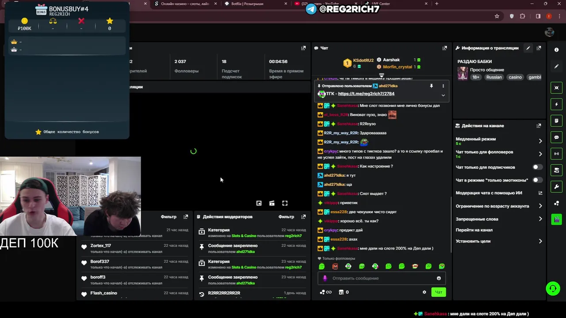The image size is (566, 318).
Task: Open moderator actions Фильтр dropdown
Action: (286, 217)
